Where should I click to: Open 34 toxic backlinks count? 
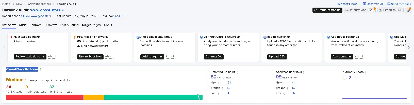(9, 87)
